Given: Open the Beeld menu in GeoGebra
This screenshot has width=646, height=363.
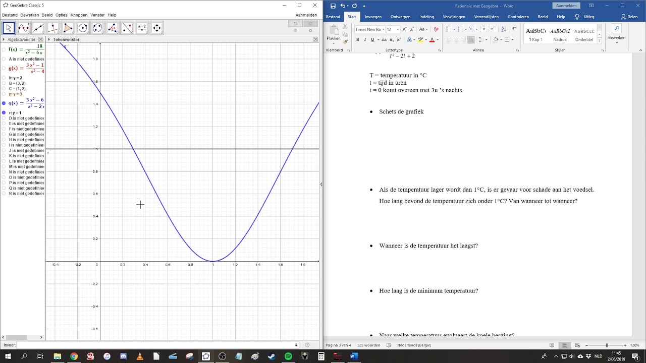Looking at the screenshot, I should 47,15.
